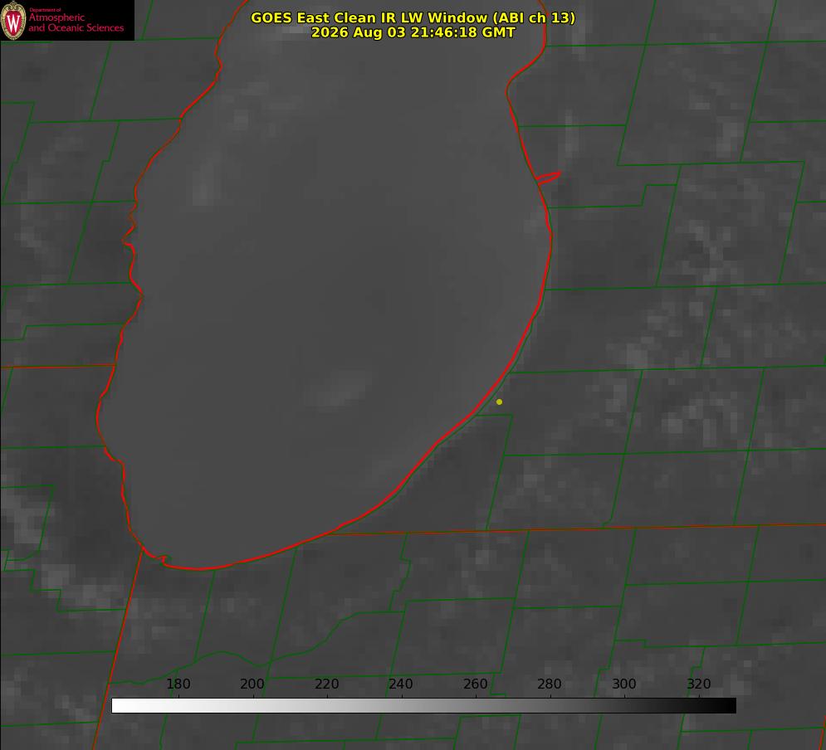Click the GOES East Clean IR title text
Screen dimensions: 826x750
[x=413, y=17]
